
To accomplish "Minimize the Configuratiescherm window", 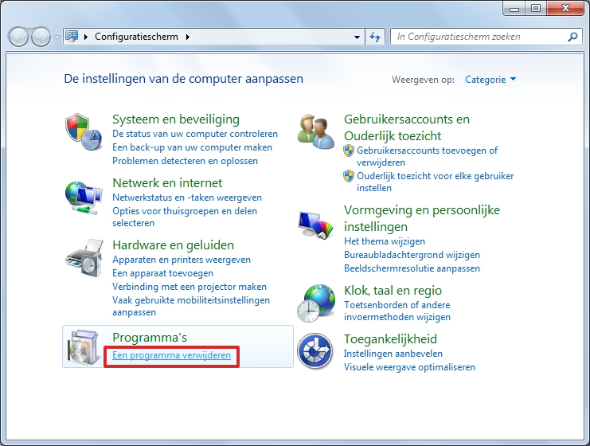I will point(514,8).
